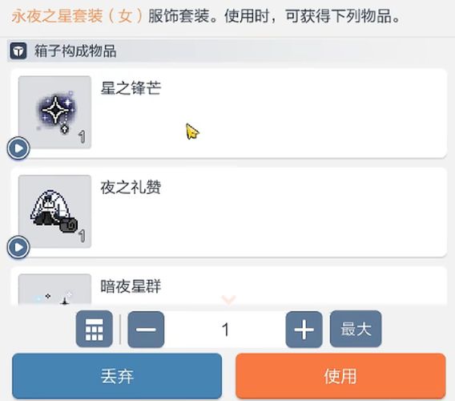Click the quantity field showing 1
Image resolution: width=455 pixels, height=401 pixels.
(225, 330)
